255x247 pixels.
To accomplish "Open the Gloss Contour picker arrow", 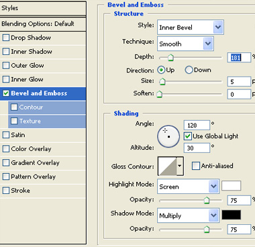I will 180,166.
